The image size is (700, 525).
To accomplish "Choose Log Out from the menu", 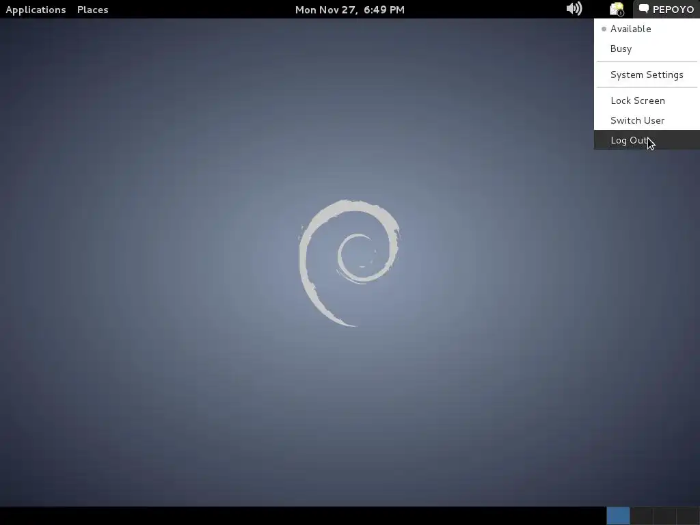I will pyautogui.click(x=647, y=140).
